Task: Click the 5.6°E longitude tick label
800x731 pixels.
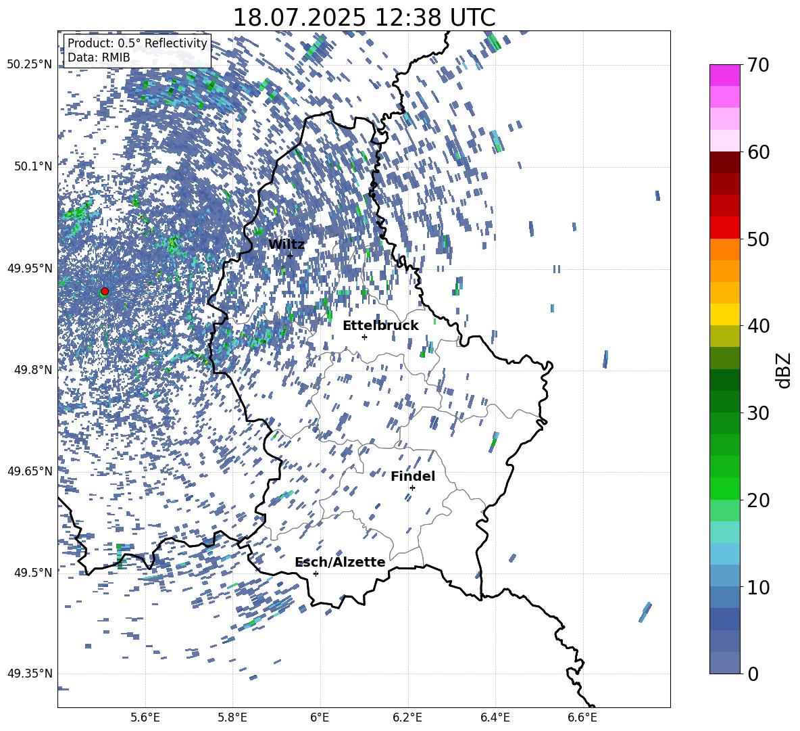Action: (x=145, y=717)
